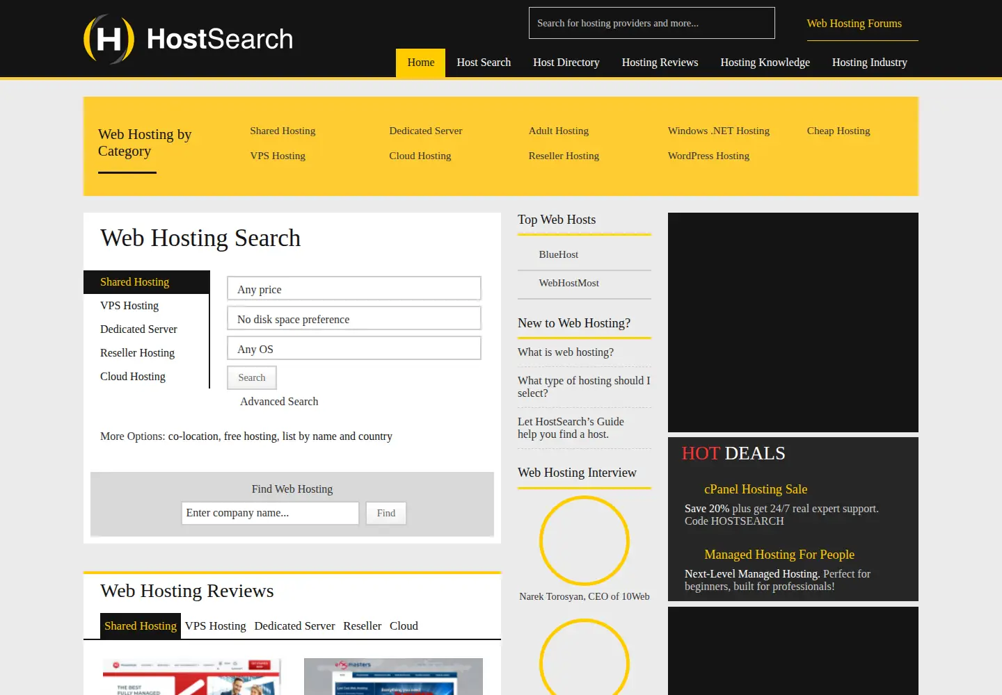This screenshot has height=695, width=1002.
Task: Focus the top search hosting providers field
Action: tap(652, 23)
